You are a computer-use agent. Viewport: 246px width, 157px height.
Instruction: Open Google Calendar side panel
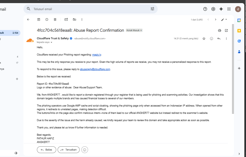point(239,20)
